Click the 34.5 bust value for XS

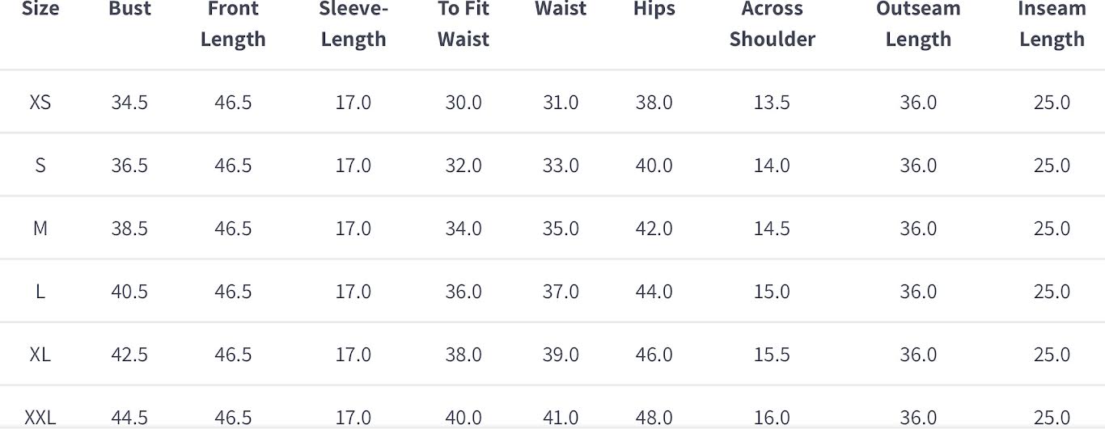129,103
